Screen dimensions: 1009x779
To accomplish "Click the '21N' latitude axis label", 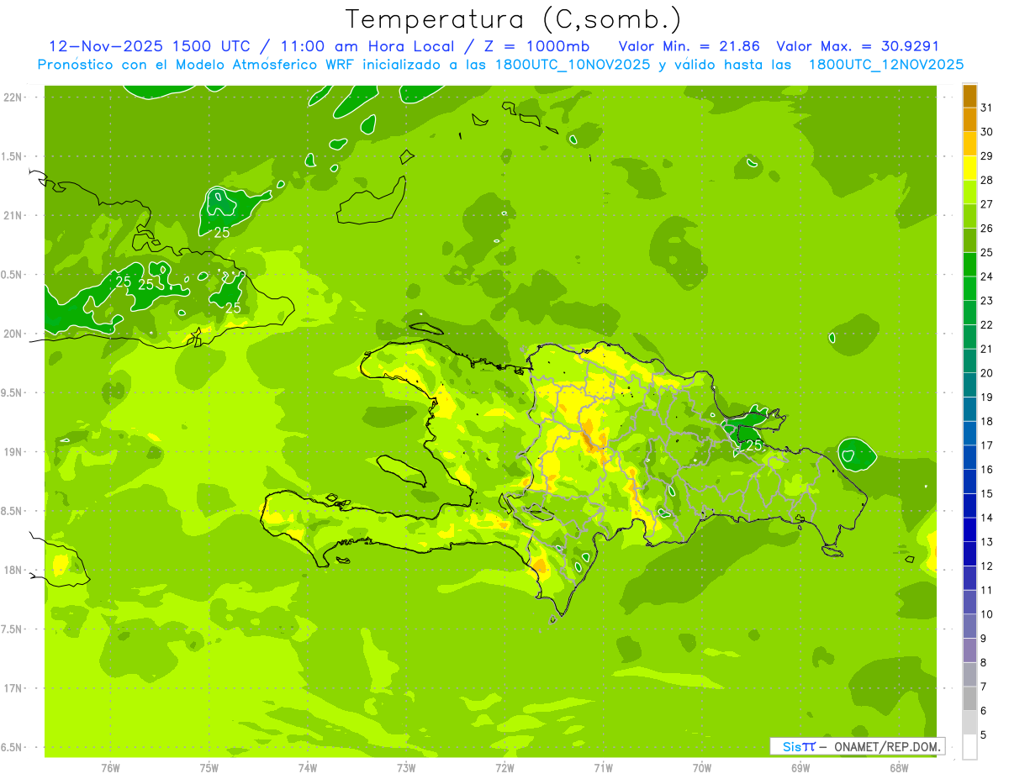I will [x=14, y=216].
